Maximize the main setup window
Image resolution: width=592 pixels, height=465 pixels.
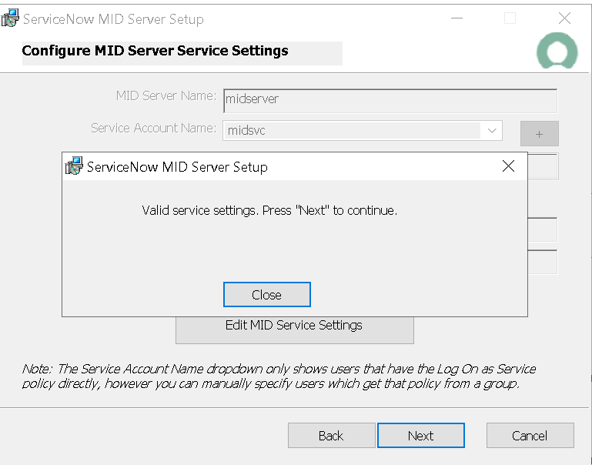tap(510, 18)
